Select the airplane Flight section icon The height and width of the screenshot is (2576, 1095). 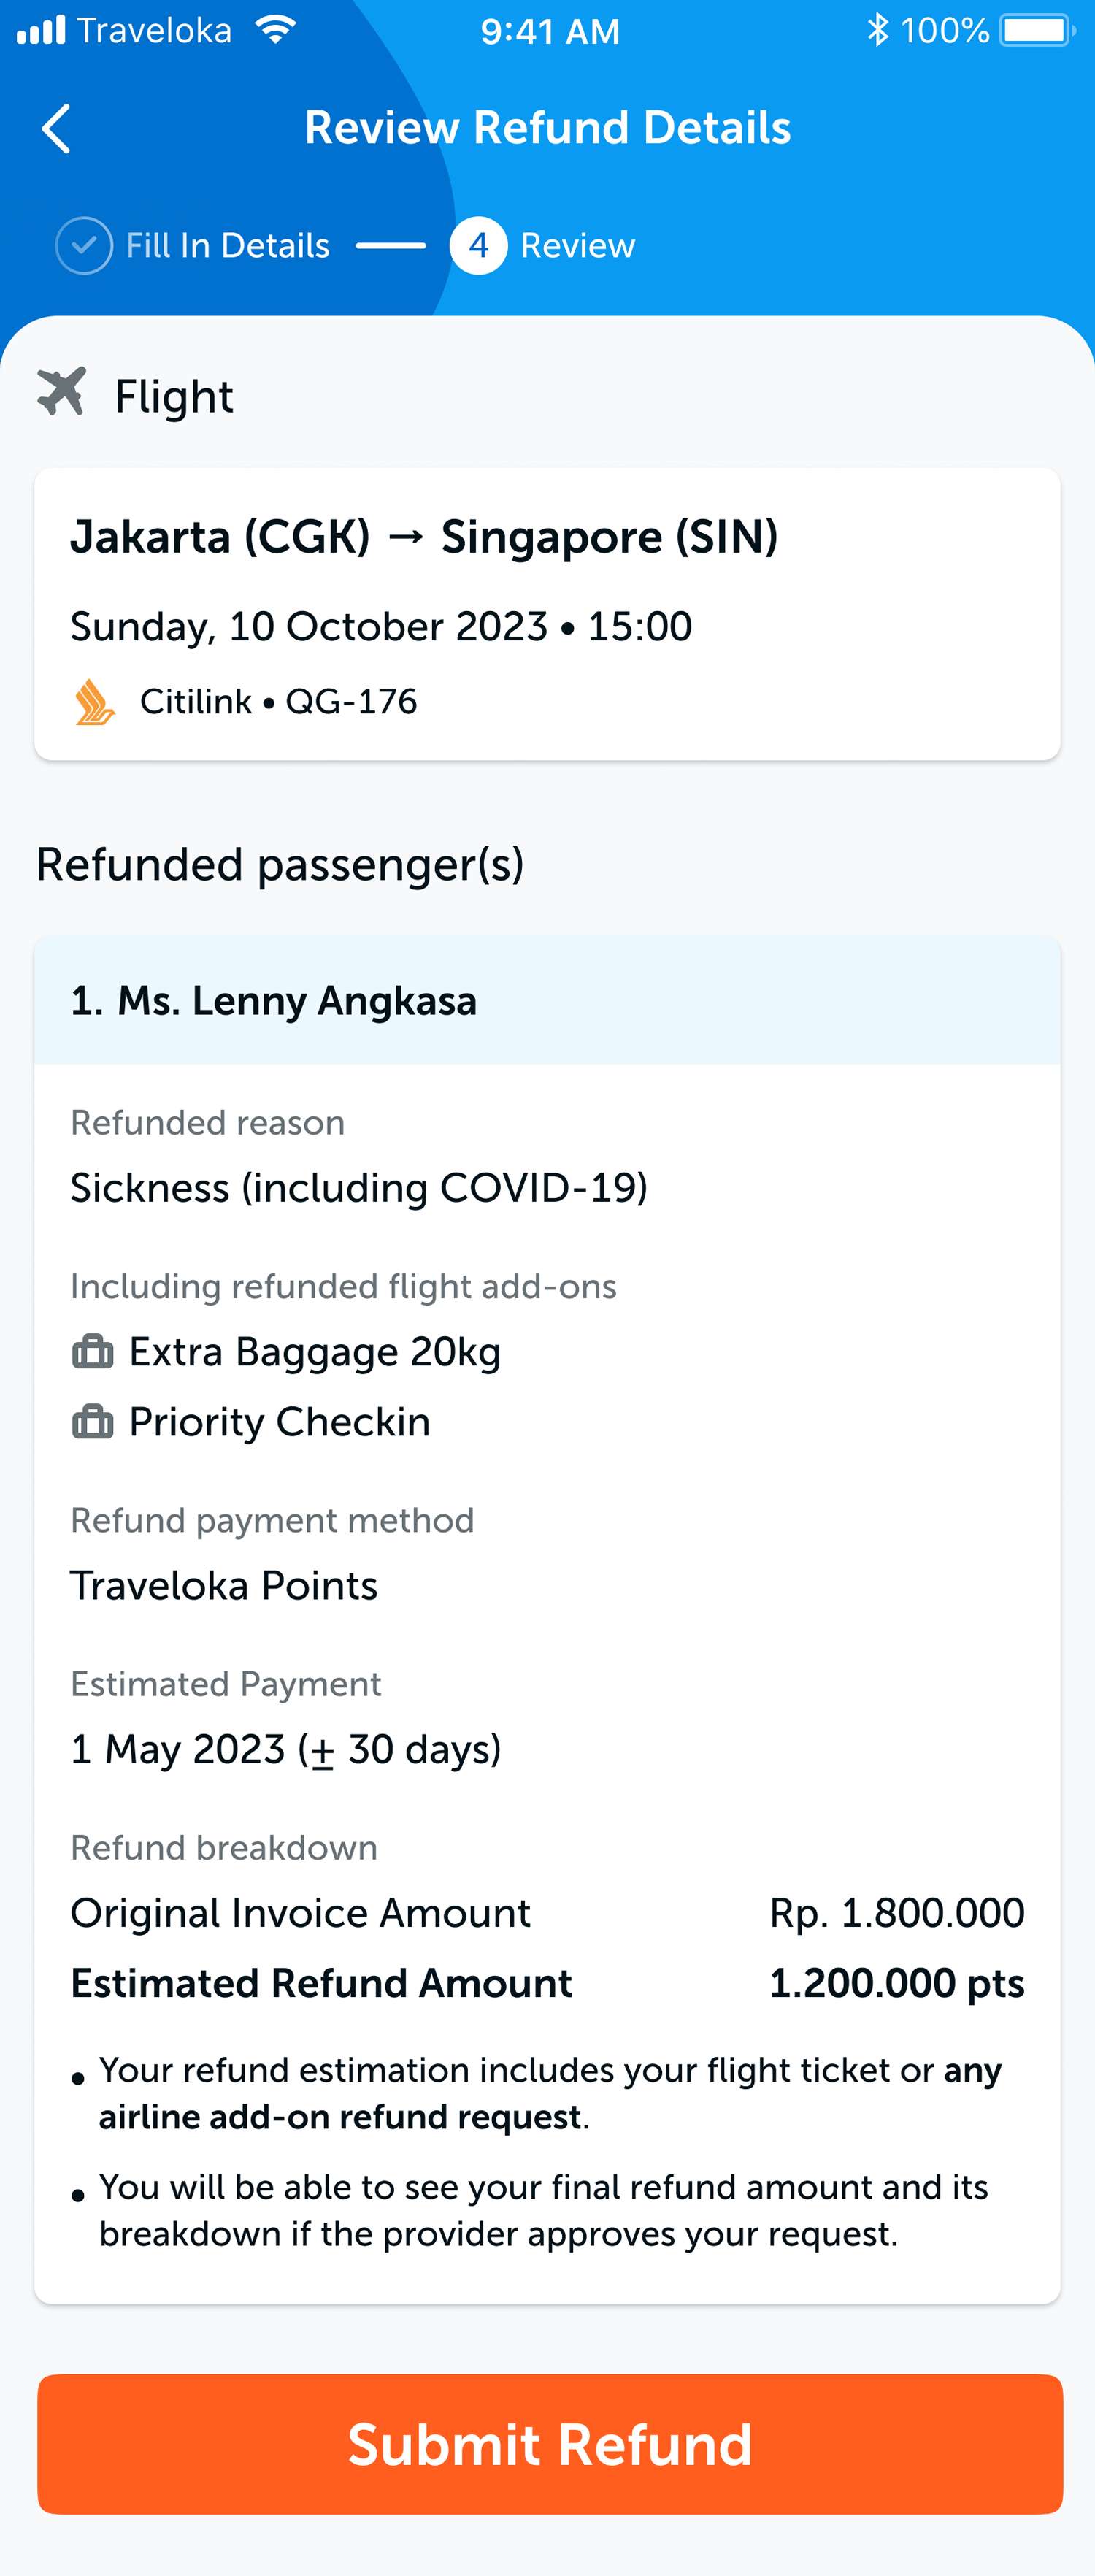click(x=62, y=394)
